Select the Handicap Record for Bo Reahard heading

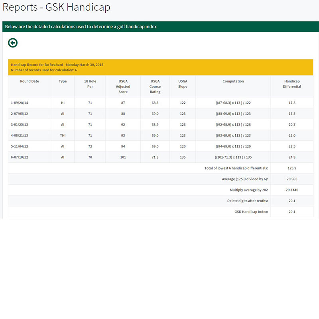pos(57,64)
